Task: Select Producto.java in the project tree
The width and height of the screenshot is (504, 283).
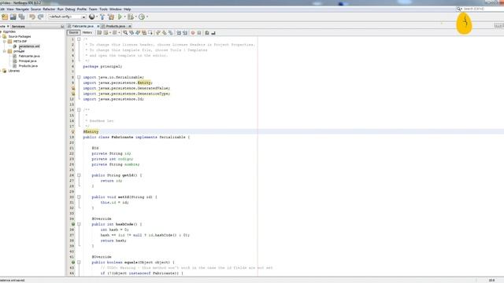Action: [28, 66]
